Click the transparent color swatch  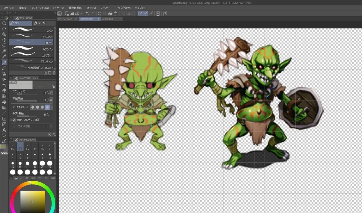point(4,153)
